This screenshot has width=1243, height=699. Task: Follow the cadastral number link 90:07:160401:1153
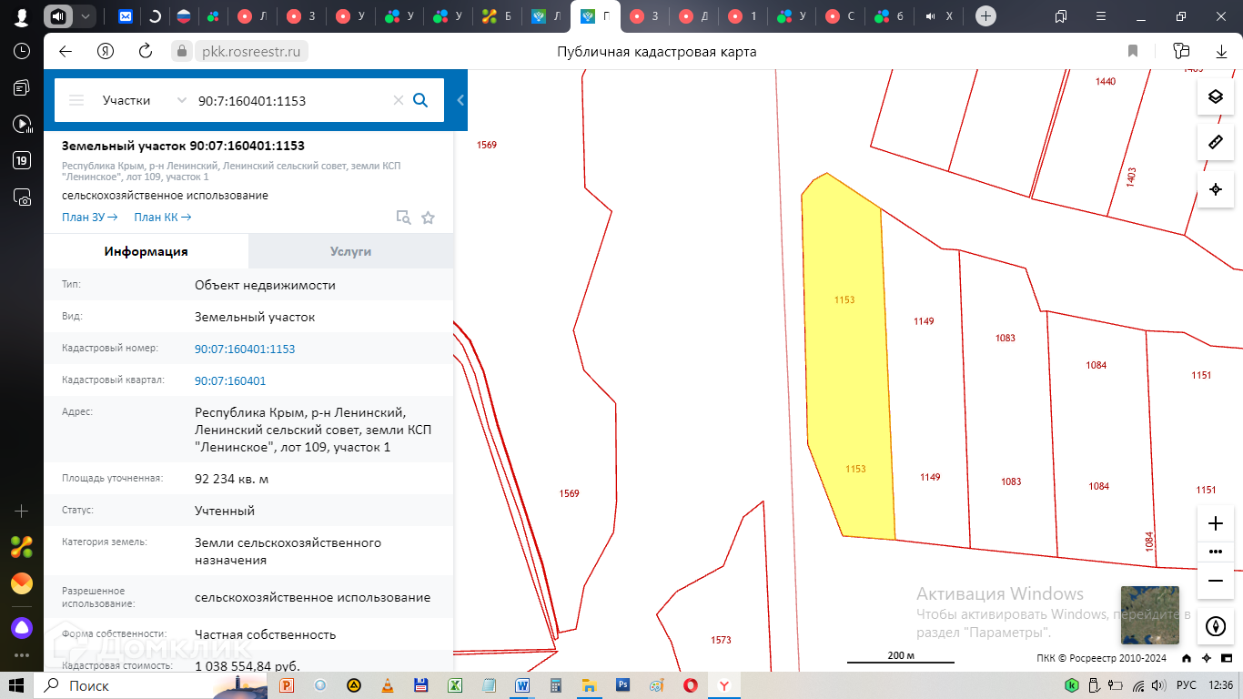[245, 349]
